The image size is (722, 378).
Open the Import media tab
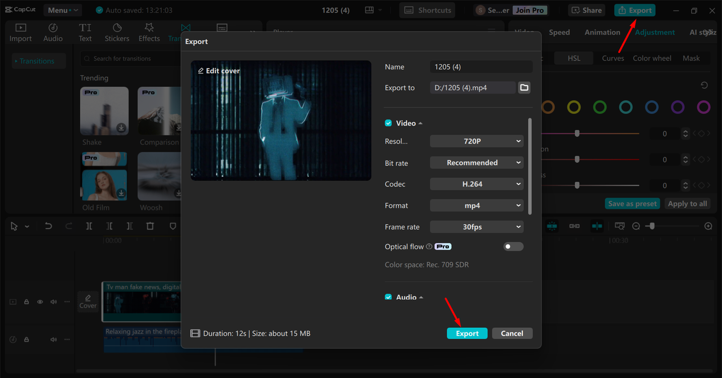point(20,33)
